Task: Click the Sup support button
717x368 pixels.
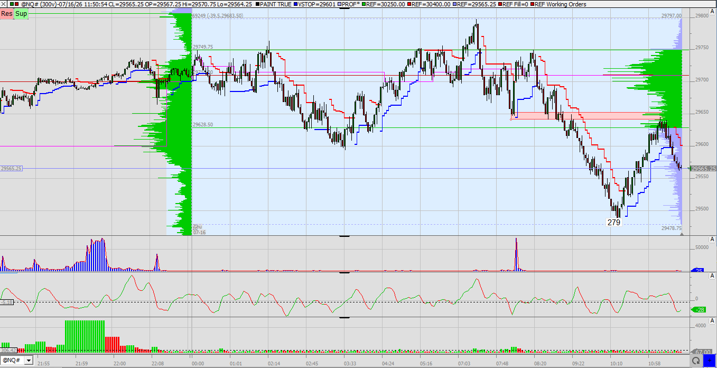Action: pyautogui.click(x=21, y=13)
